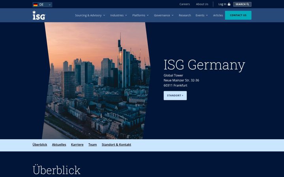The width and height of the screenshot is (284, 177).
Task: Jump to the Karriere section
Action: coord(77,145)
